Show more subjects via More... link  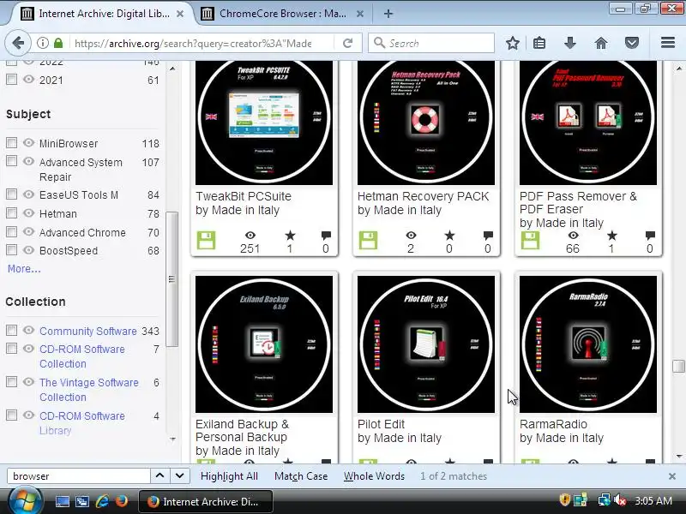(x=24, y=269)
